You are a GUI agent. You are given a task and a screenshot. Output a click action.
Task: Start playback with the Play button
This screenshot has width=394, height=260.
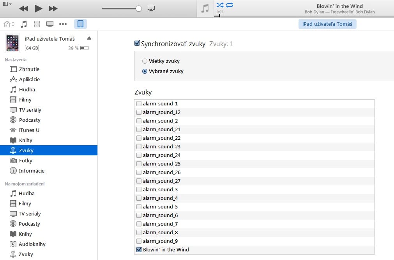point(38,9)
